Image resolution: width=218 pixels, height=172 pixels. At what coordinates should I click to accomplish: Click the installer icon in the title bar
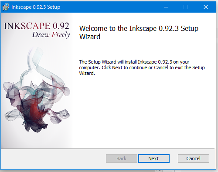coord(6,7)
